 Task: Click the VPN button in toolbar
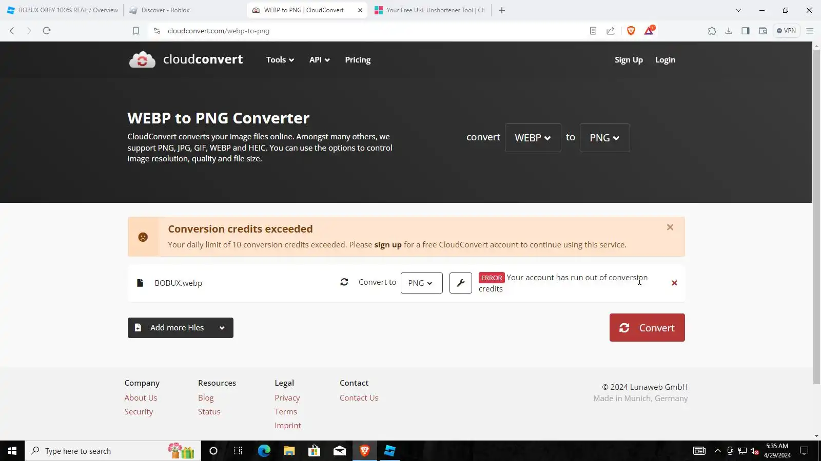tap(786, 31)
